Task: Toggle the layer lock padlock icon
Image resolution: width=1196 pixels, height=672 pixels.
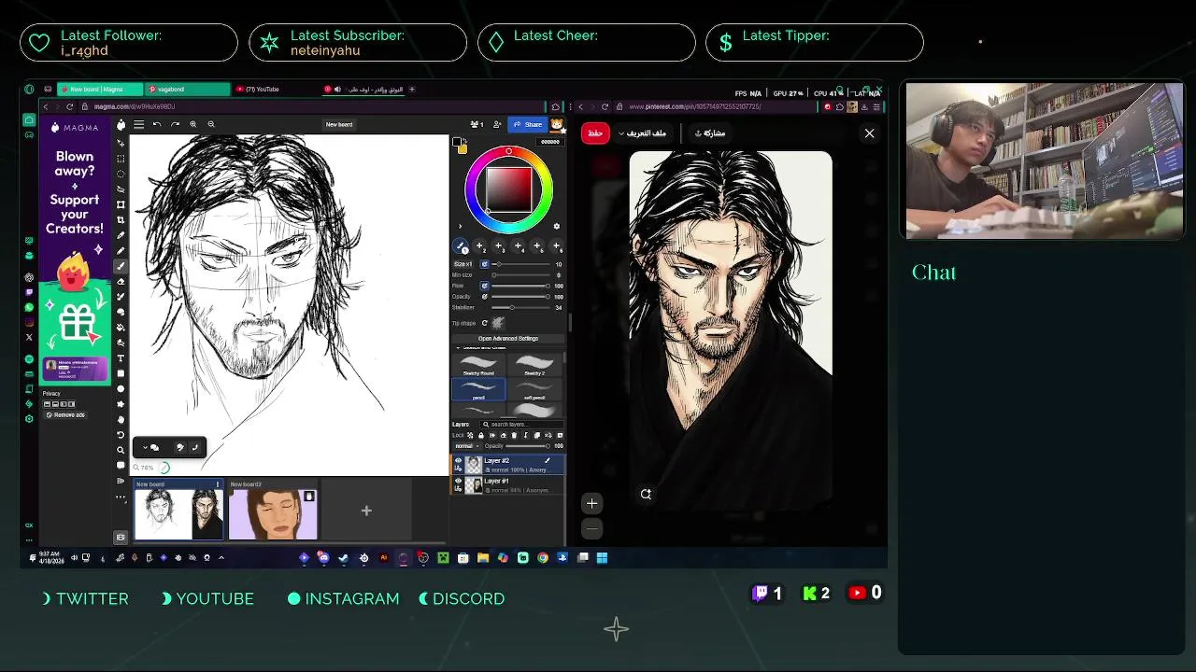Action: pyautogui.click(x=481, y=435)
